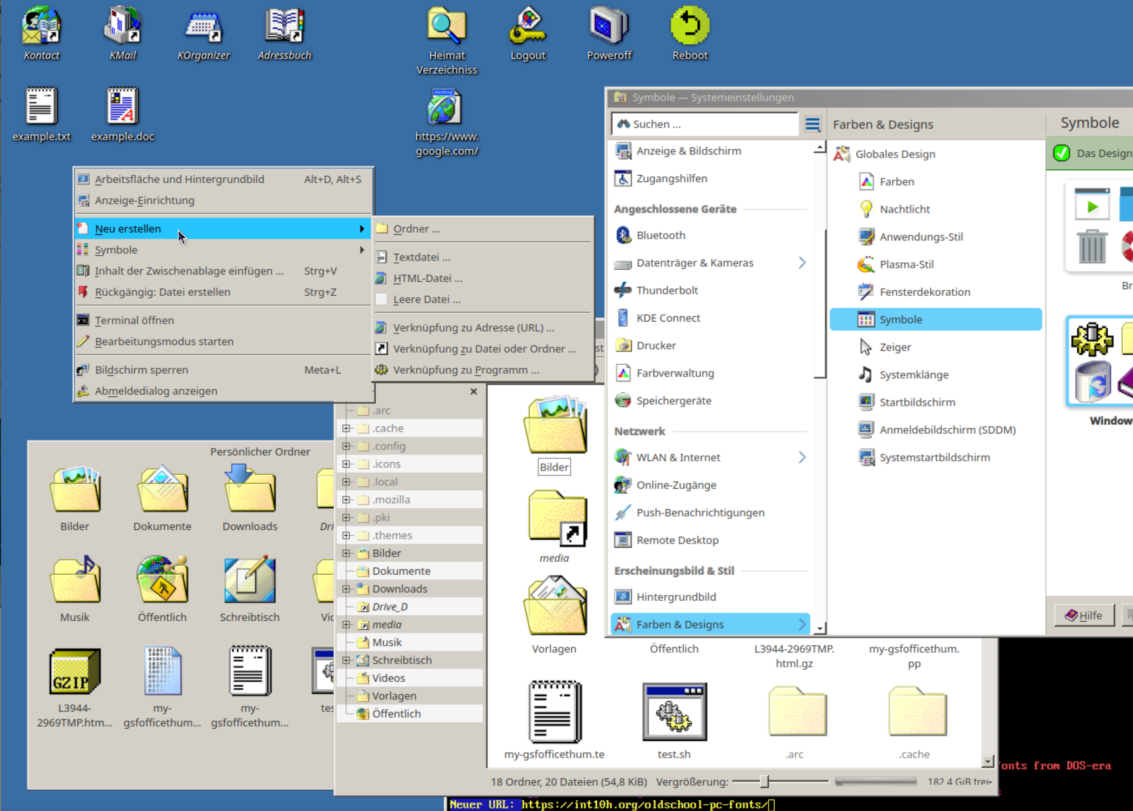Image resolution: width=1133 pixels, height=811 pixels.
Task: Open the Symbole submenu in context menu
Action: point(222,250)
